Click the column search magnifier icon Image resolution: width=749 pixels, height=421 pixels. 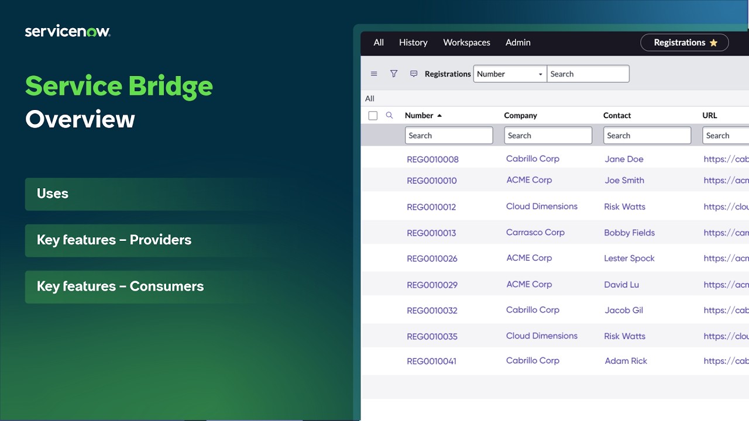coord(389,115)
